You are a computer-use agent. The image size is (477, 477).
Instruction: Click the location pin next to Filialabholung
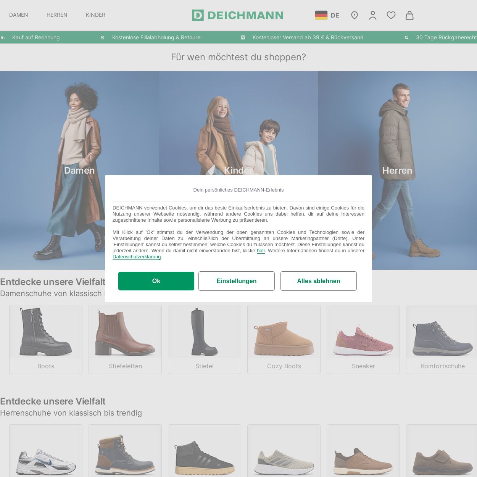[x=102, y=37]
